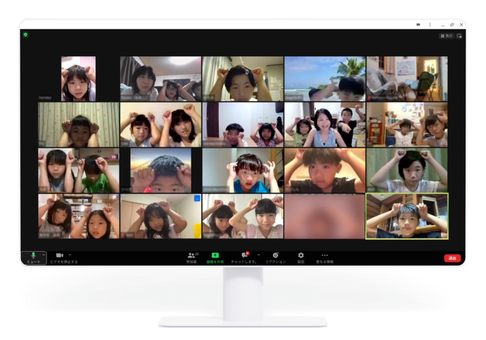The width and height of the screenshot is (486, 340).
Task: Select the highlighted active speaker video tile
Action: pos(407,216)
